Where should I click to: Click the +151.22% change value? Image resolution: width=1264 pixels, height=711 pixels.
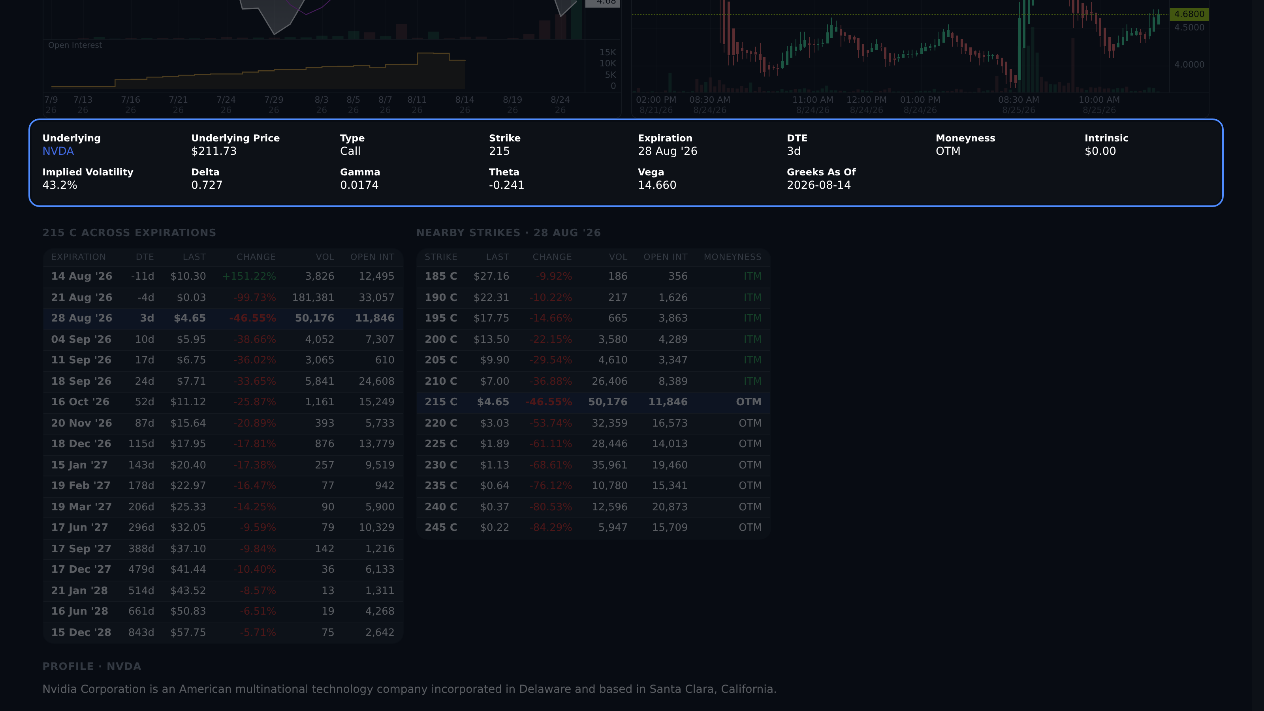pos(249,276)
